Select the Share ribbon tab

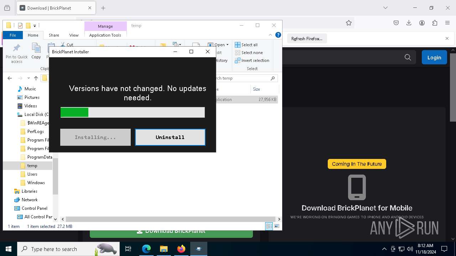click(x=54, y=35)
